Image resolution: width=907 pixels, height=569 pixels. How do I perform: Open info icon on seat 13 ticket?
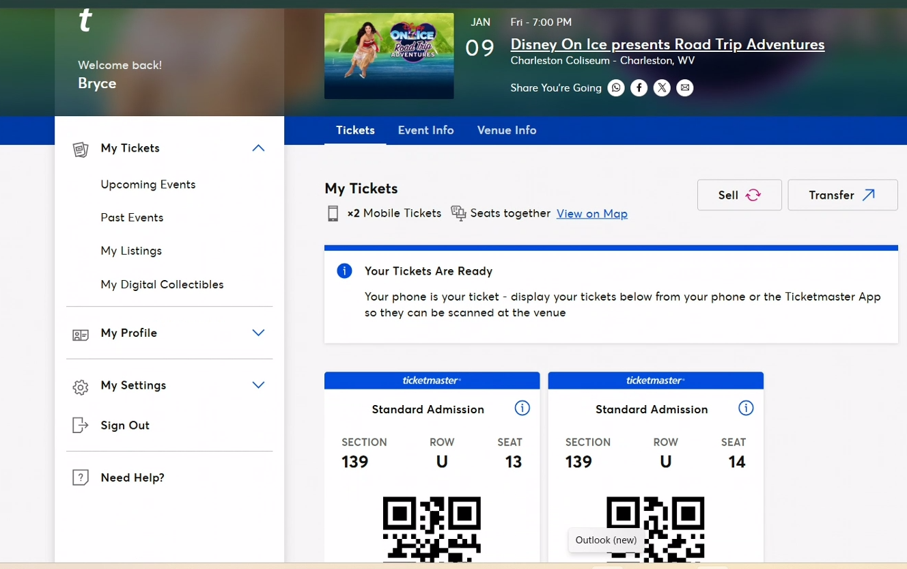coord(522,408)
